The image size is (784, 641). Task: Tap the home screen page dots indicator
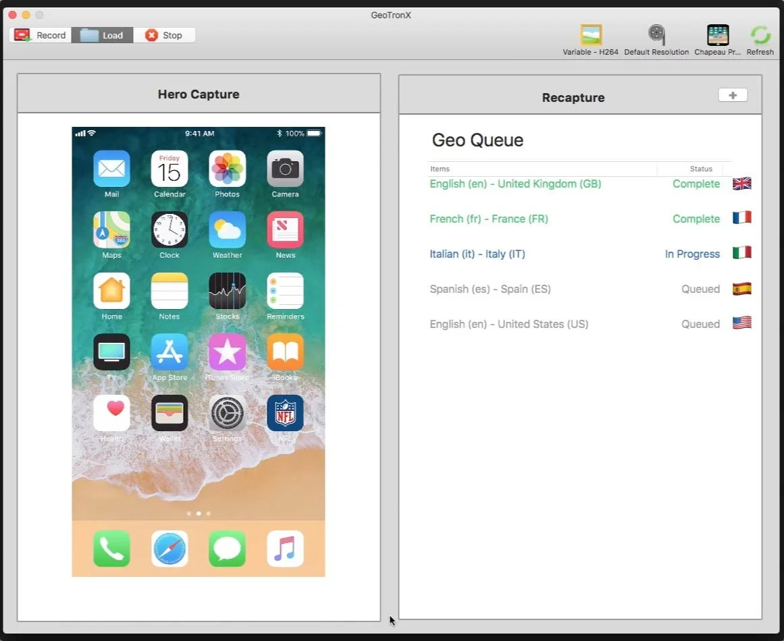click(x=199, y=513)
